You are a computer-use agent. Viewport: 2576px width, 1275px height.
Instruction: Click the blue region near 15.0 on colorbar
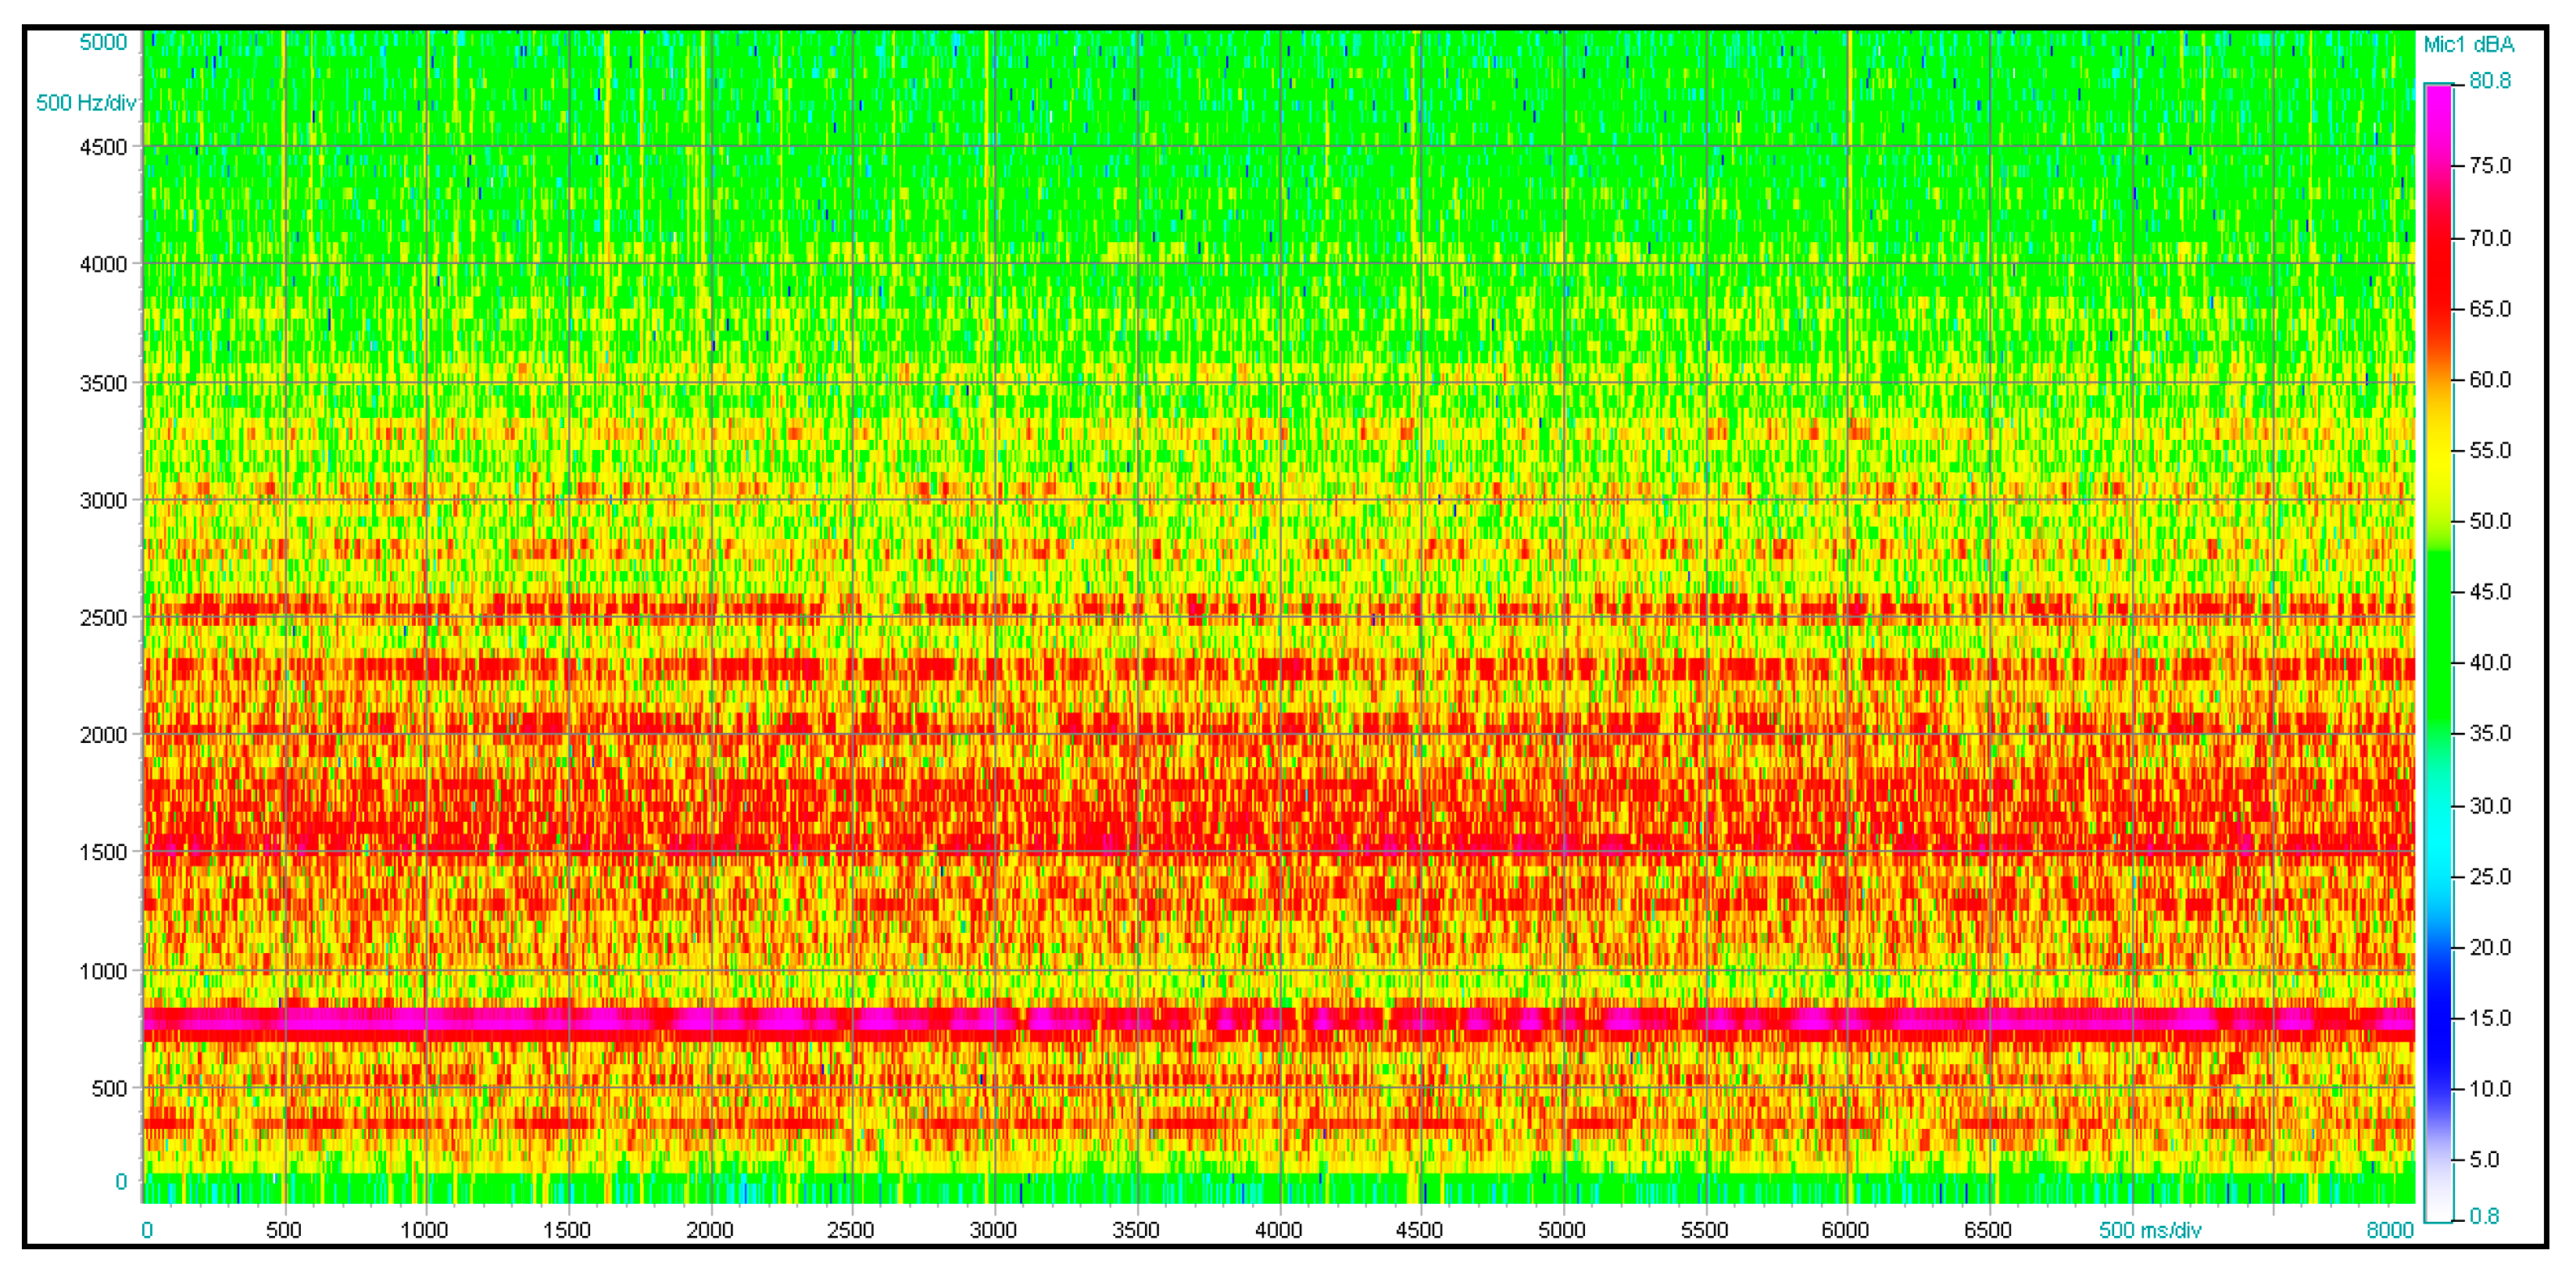[2438, 1018]
